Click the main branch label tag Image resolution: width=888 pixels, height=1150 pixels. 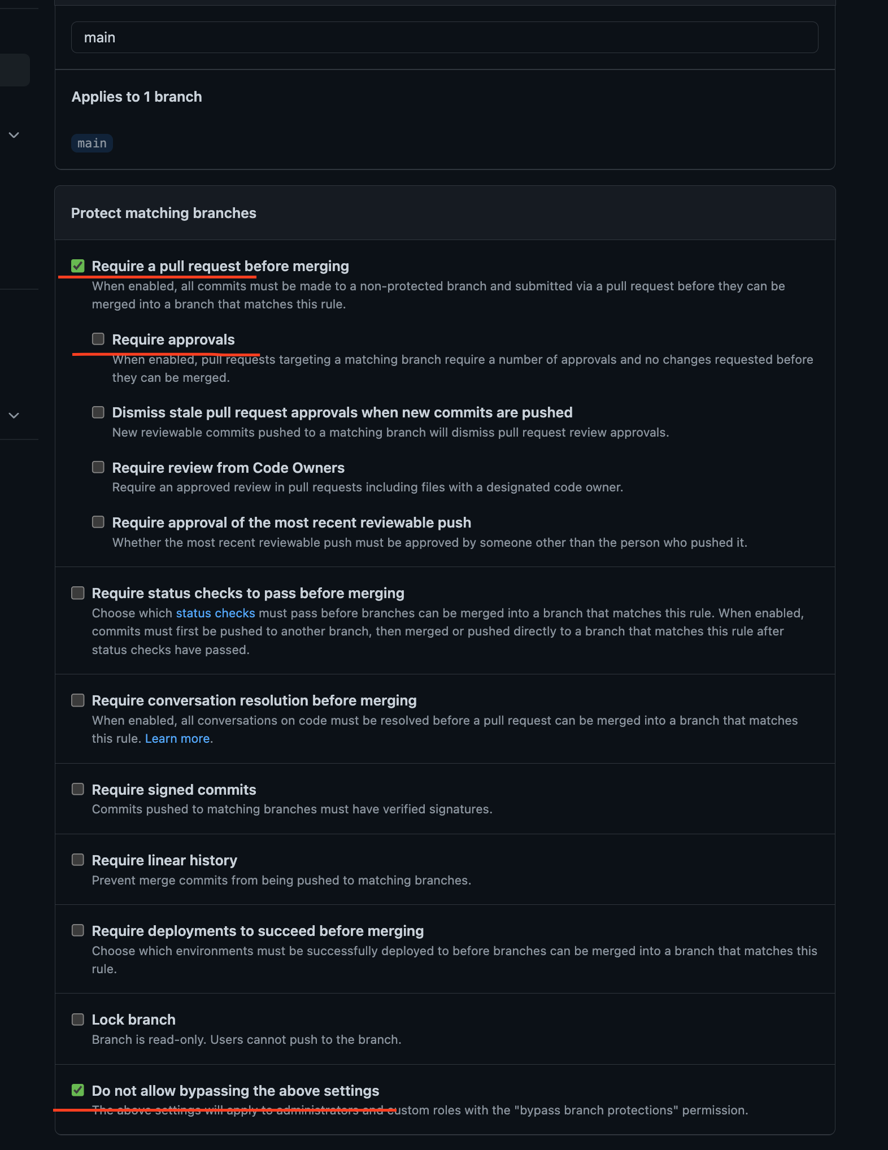point(92,143)
